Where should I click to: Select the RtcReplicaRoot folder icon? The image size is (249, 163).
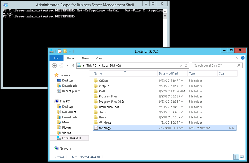point(96,107)
